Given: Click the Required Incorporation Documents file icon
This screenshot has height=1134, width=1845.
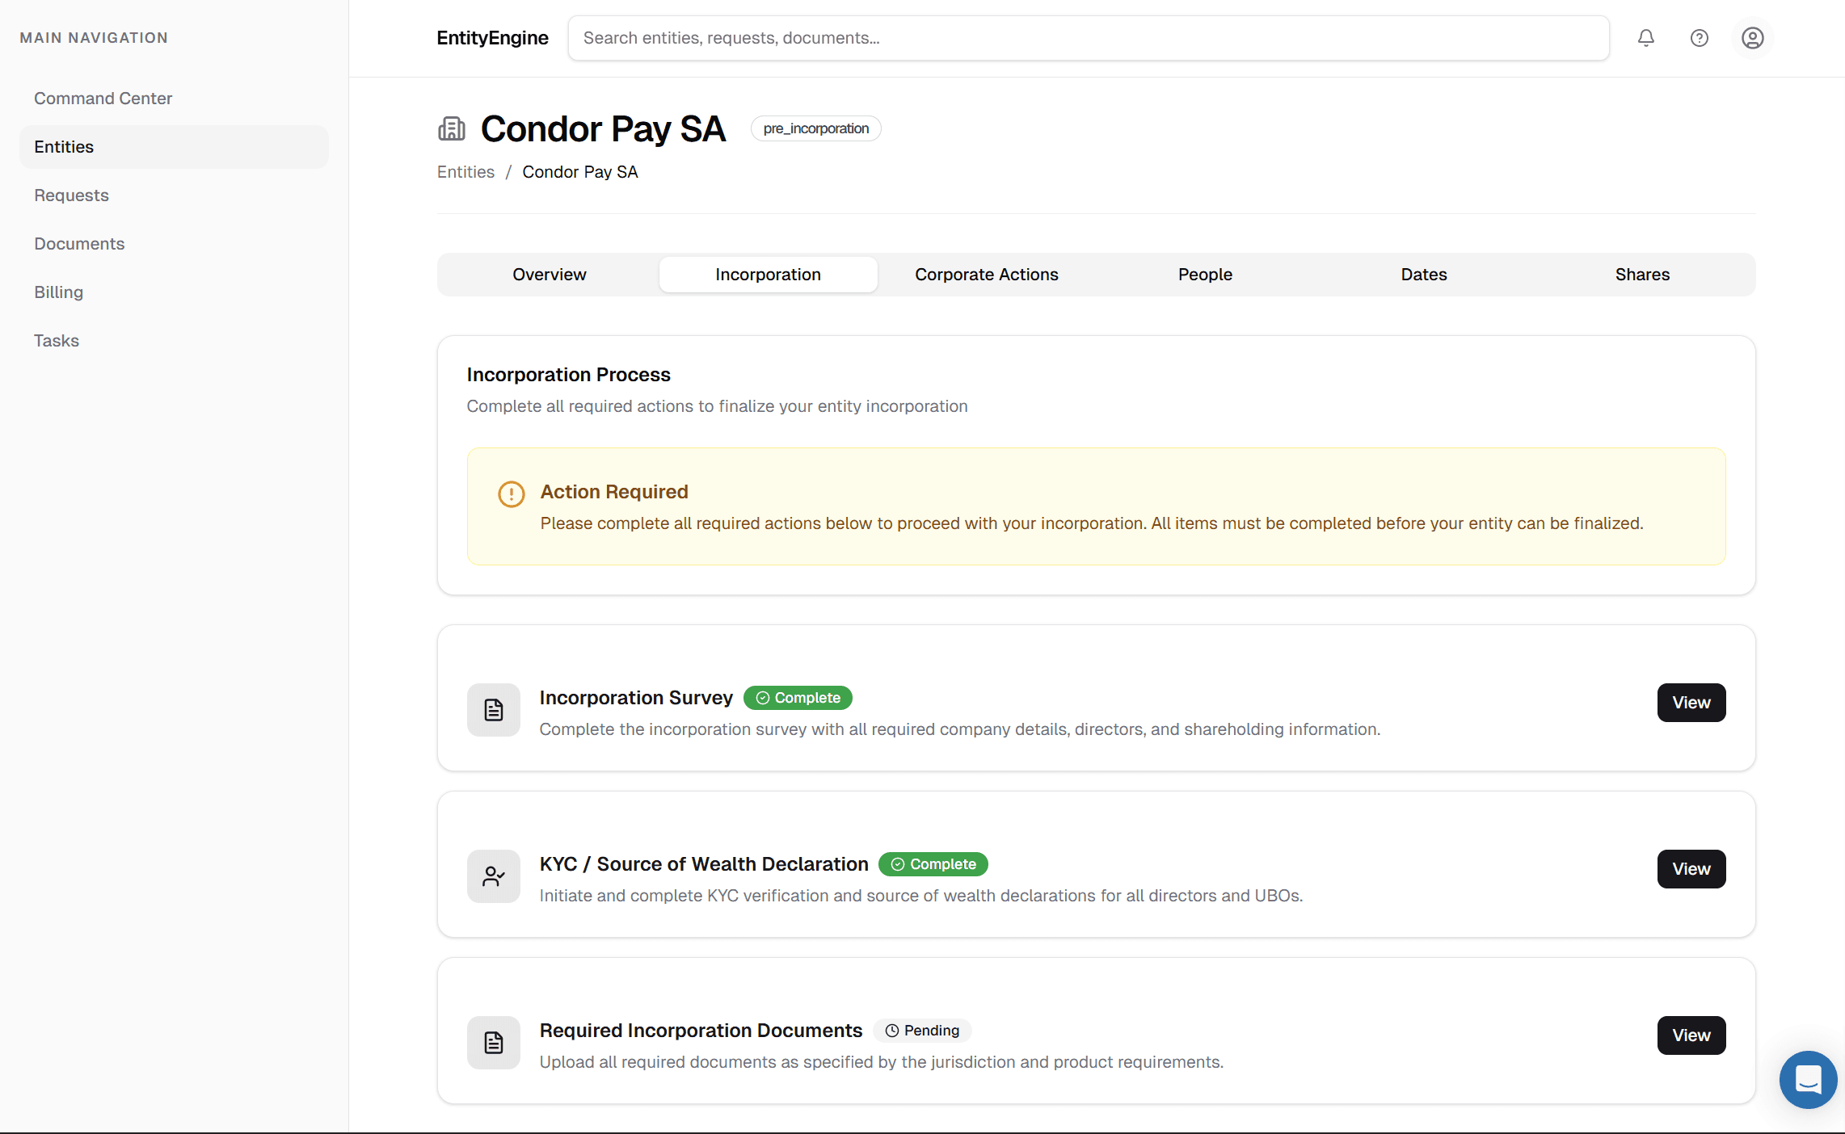Looking at the screenshot, I should pyautogui.click(x=493, y=1042).
